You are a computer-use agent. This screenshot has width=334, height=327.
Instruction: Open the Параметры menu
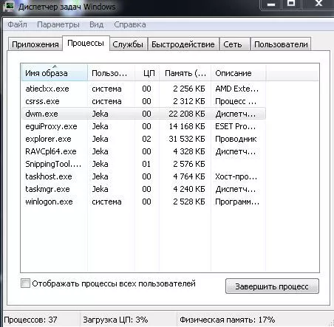point(58,24)
